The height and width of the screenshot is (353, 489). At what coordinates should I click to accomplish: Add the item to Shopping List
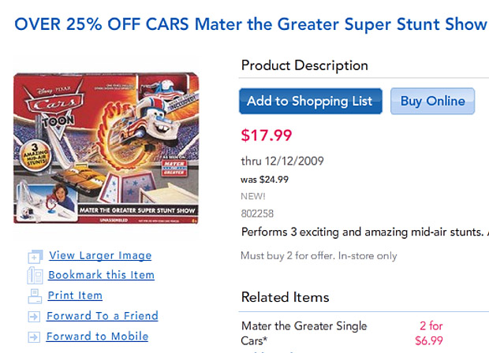pyautogui.click(x=311, y=102)
